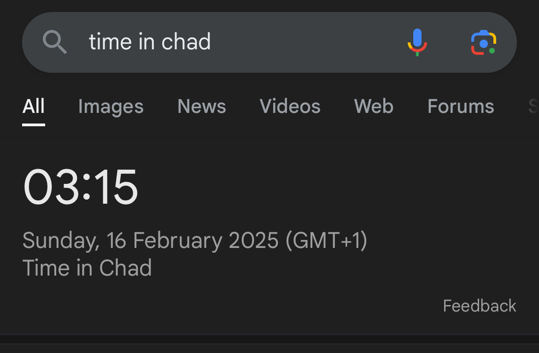This screenshot has width=539, height=353.
Task: Send feedback via the Feedback link
Action: click(x=479, y=306)
